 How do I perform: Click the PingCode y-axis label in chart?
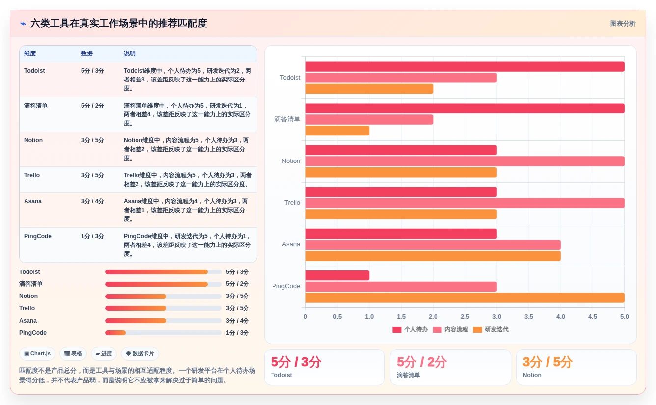point(286,286)
